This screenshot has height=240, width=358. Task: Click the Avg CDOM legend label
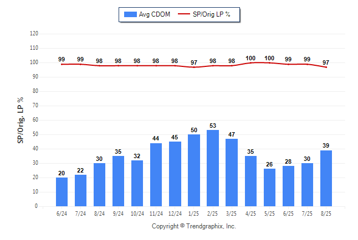pos(155,14)
